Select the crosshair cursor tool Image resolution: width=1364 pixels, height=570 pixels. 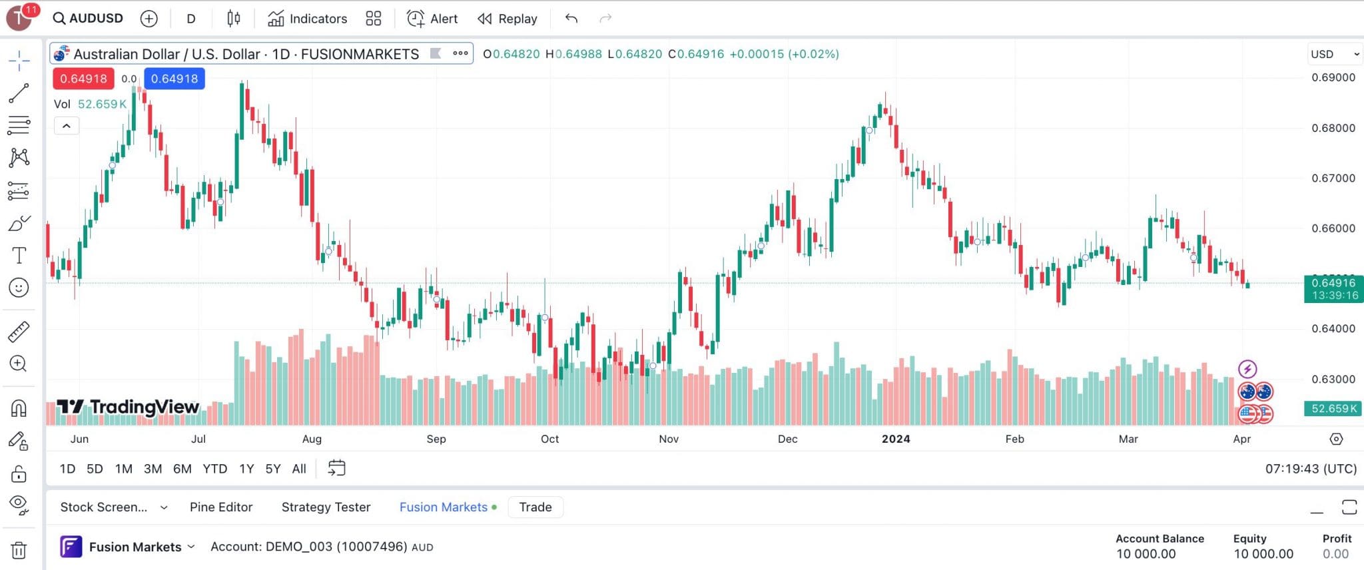tap(19, 61)
